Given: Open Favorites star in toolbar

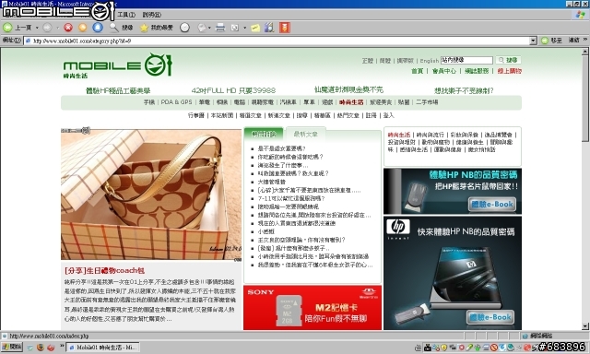Looking at the screenshot, I should click(144, 28).
